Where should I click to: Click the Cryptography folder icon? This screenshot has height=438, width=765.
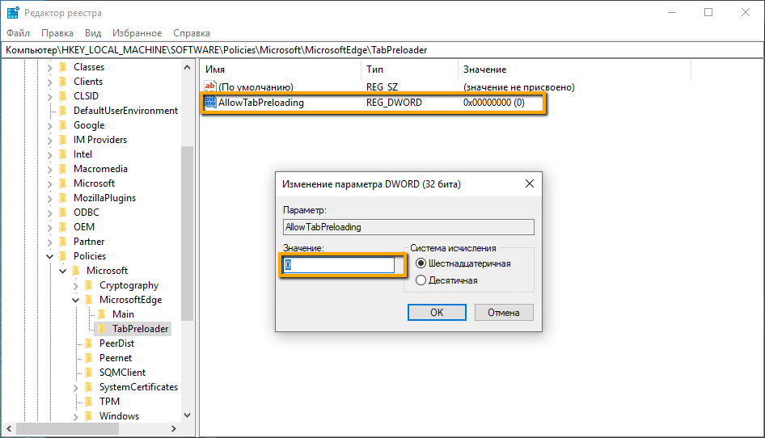[89, 285]
